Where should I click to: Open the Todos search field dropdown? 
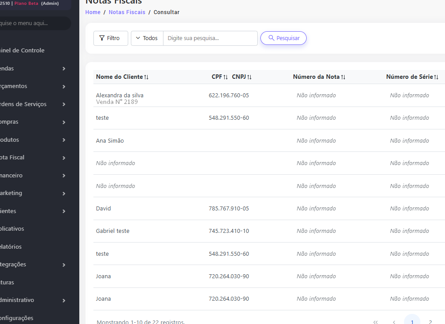click(147, 38)
